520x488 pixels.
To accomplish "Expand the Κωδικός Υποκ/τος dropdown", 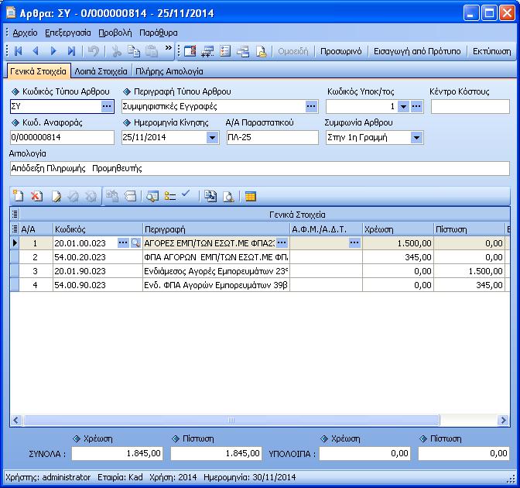I will click(x=403, y=107).
